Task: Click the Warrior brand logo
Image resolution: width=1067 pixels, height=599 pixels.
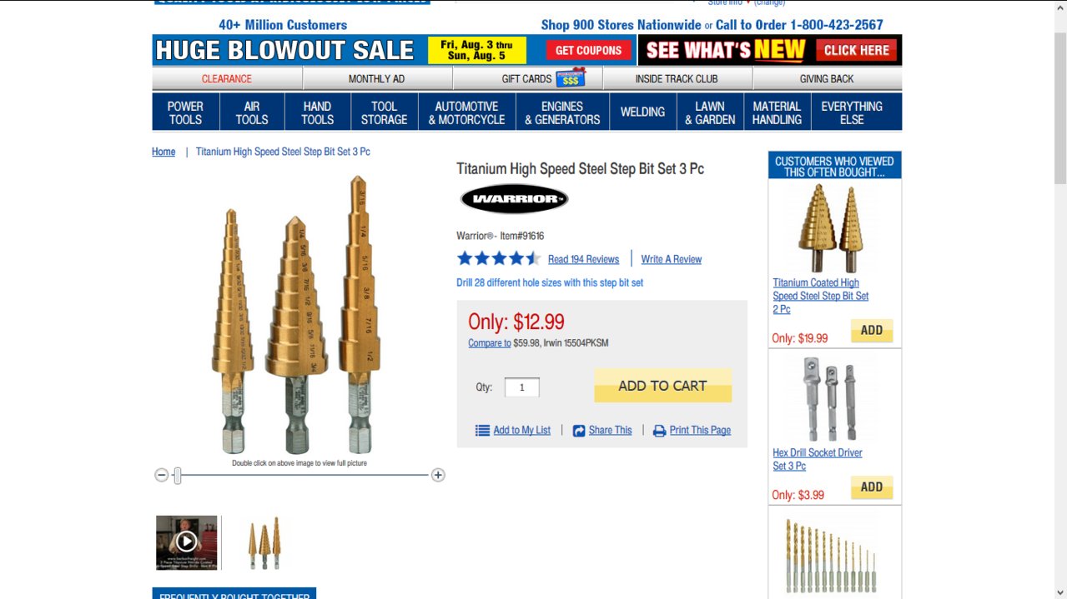Action: click(x=514, y=199)
